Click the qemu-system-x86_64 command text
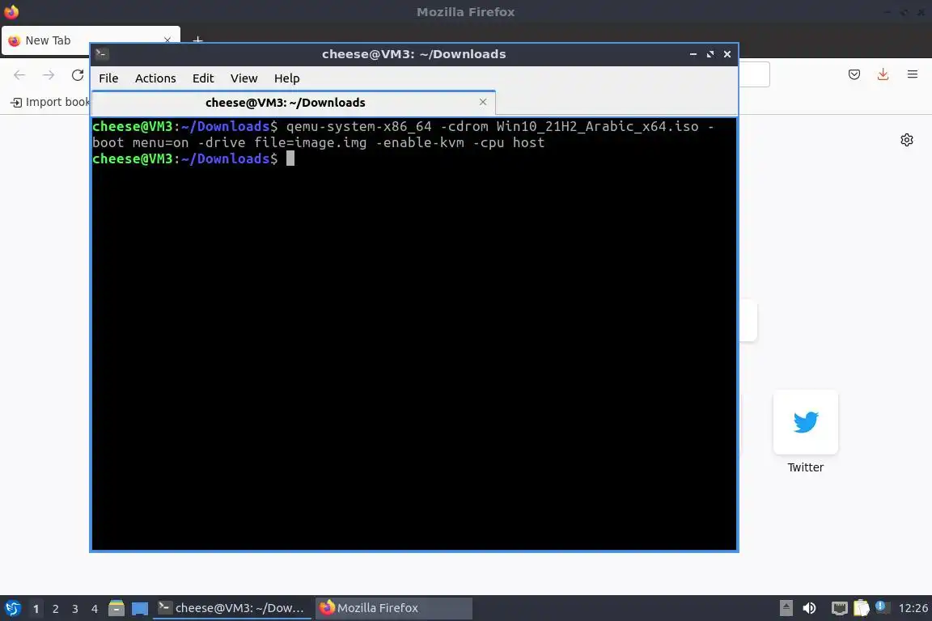 click(359, 127)
